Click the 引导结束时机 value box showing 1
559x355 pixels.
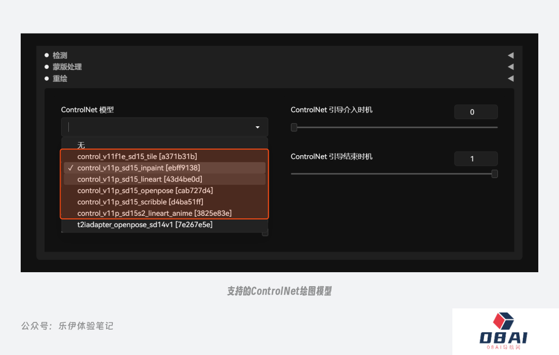click(476, 159)
